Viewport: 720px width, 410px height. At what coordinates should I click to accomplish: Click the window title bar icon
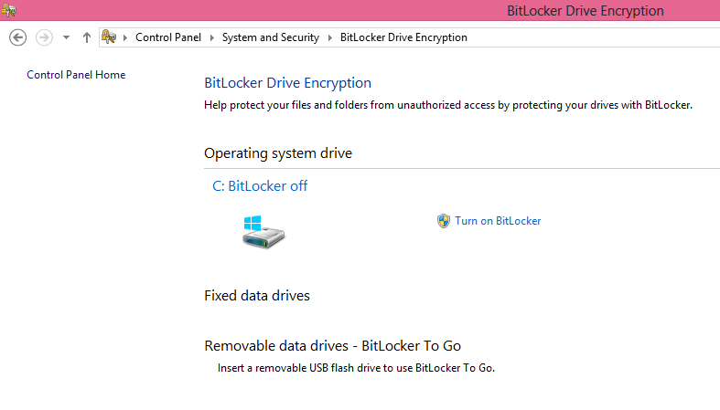pyautogui.click(x=8, y=10)
